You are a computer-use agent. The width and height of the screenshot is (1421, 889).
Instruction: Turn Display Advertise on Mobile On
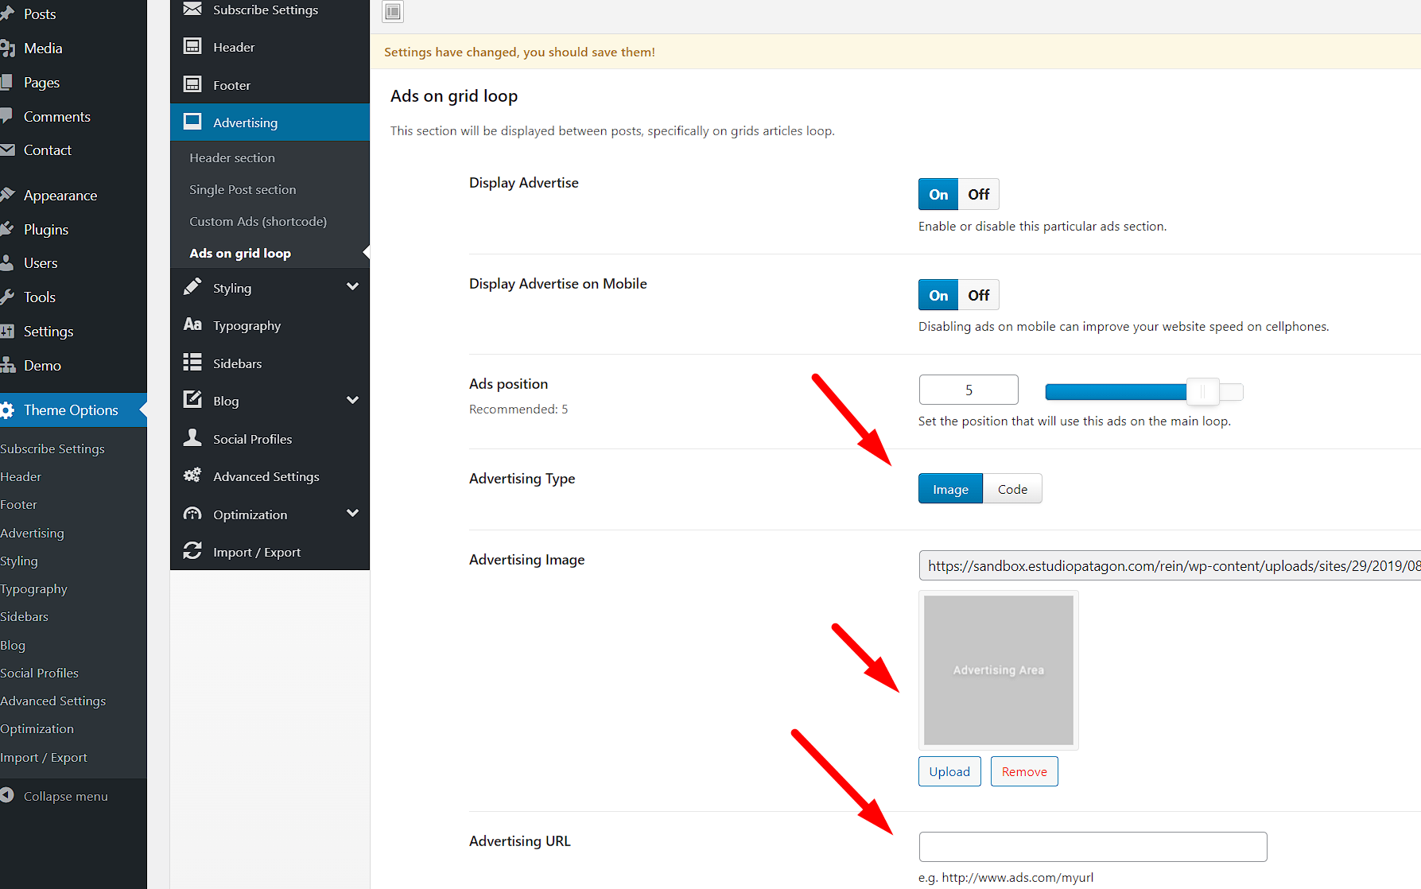tap(938, 295)
